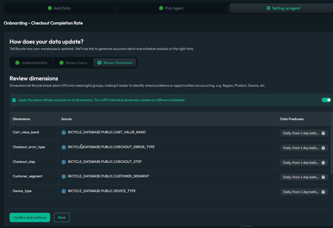Click calendar icon in Checkout_error_type freshness field

(323, 148)
